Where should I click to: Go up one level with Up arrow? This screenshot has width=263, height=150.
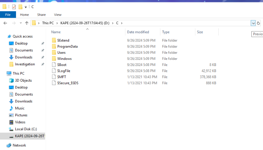pyautogui.click(x=27, y=23)
